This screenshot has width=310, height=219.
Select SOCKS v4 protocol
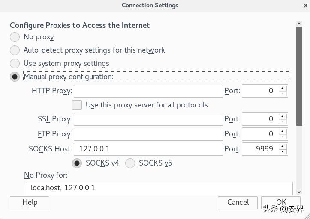click(77, 163)
